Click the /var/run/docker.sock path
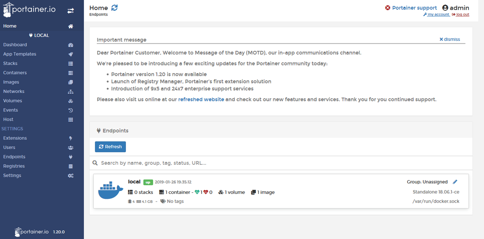Image resolution: width=484 pixels, height=239 pixels. [x=436, y=202]
